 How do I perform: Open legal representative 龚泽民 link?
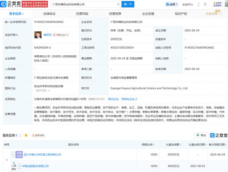tap(48, 35)
